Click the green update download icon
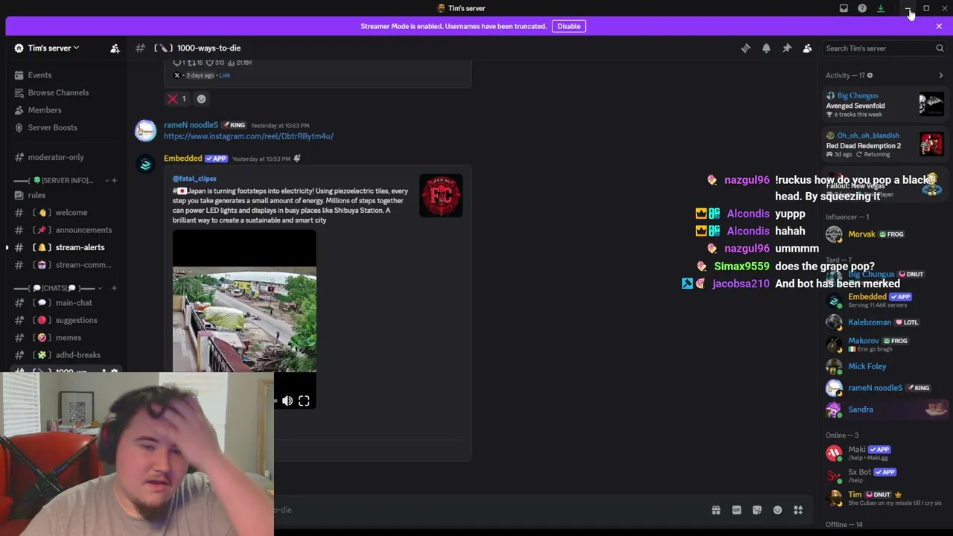The width and height of the screenshot is (953, 536). point(881,8)
